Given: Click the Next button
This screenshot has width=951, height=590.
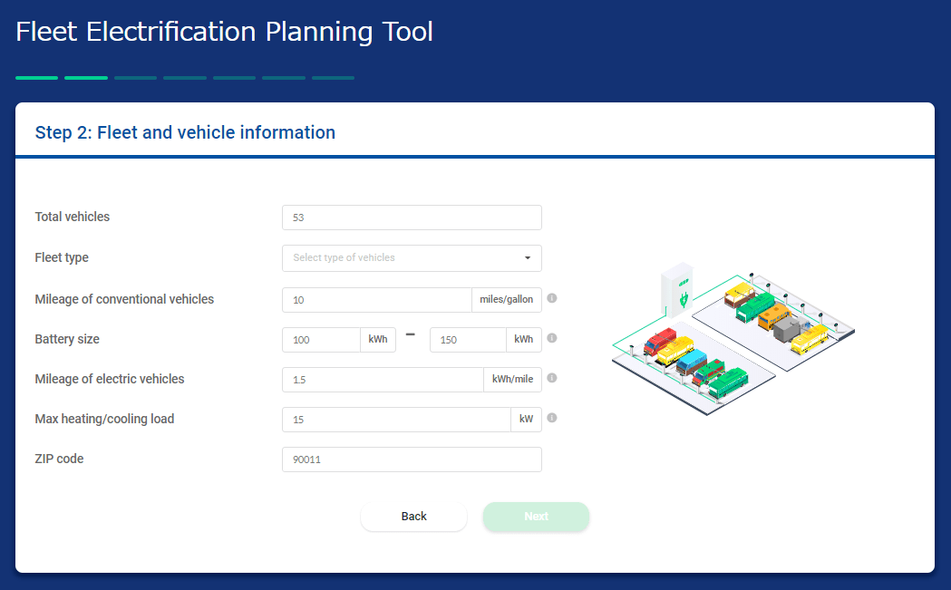Looking at the screenshot, I should click(536, 517).
